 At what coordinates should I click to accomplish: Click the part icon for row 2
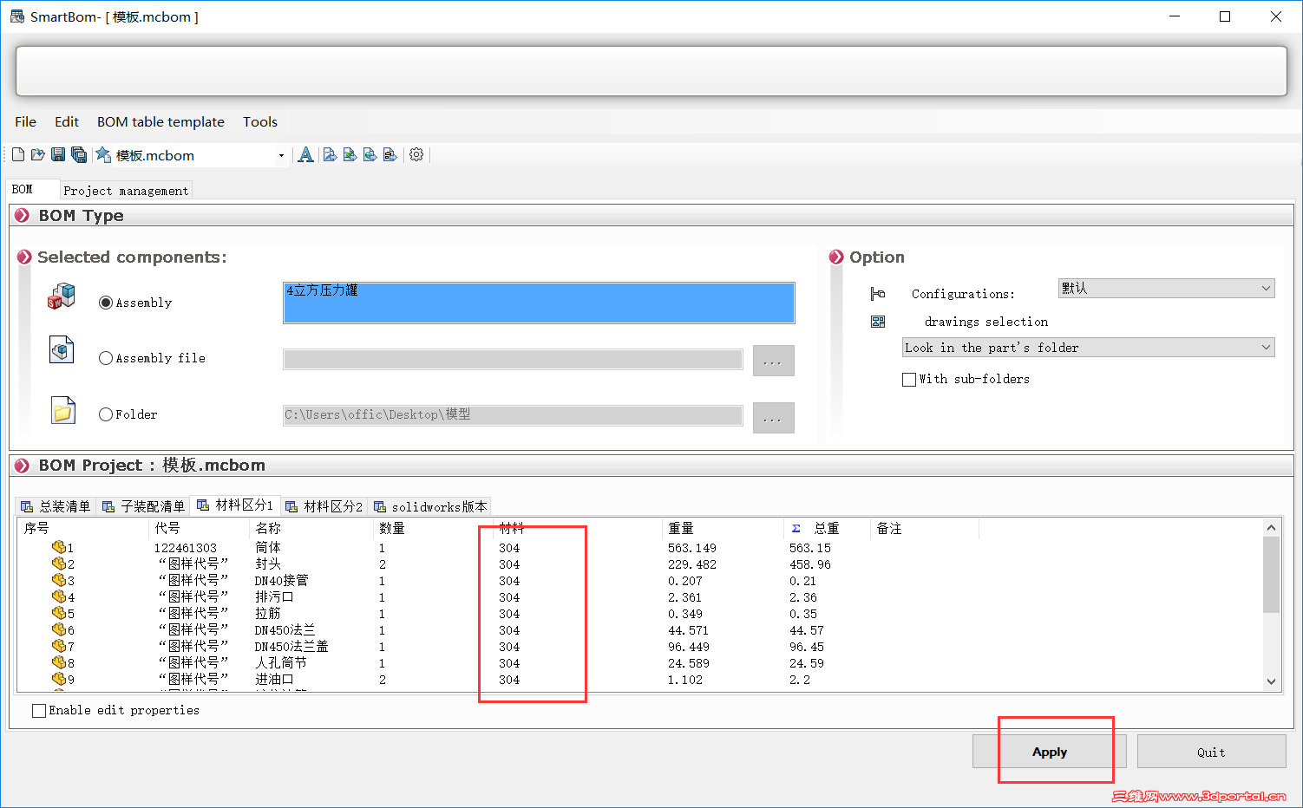pyautogui.click(x=59, y=564)
